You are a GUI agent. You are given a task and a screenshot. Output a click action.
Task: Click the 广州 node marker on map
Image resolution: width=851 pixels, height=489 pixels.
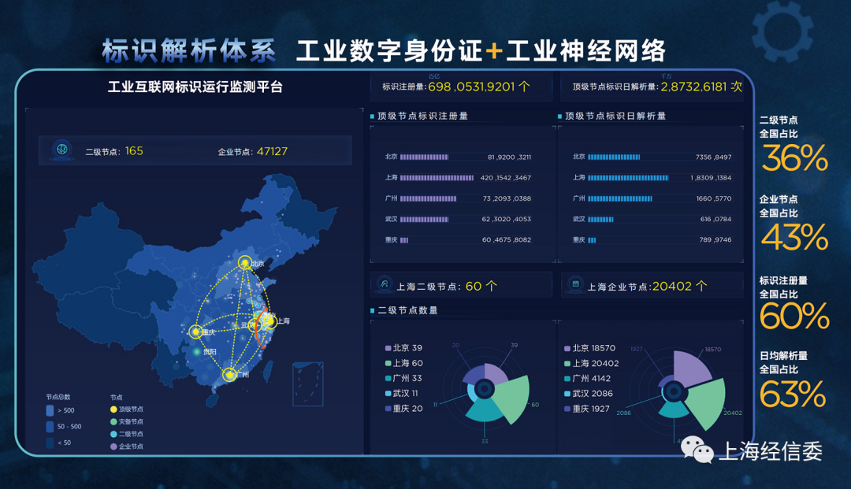[229, 374]
